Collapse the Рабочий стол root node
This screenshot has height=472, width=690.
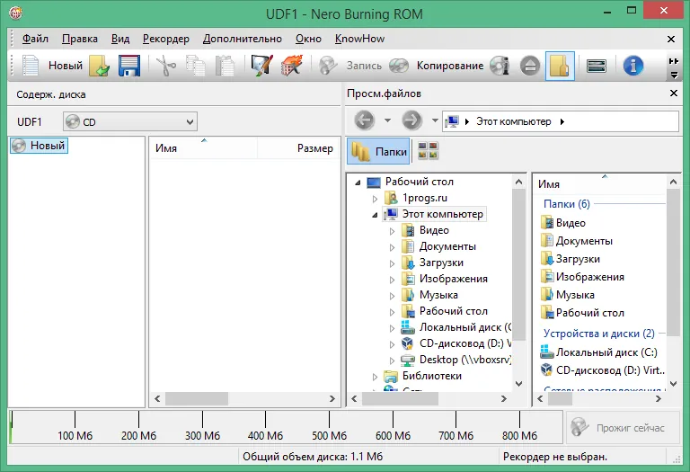358,183
